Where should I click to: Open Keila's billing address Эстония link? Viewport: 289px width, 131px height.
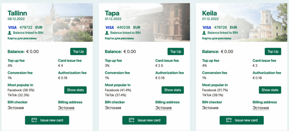coord(261,108)
